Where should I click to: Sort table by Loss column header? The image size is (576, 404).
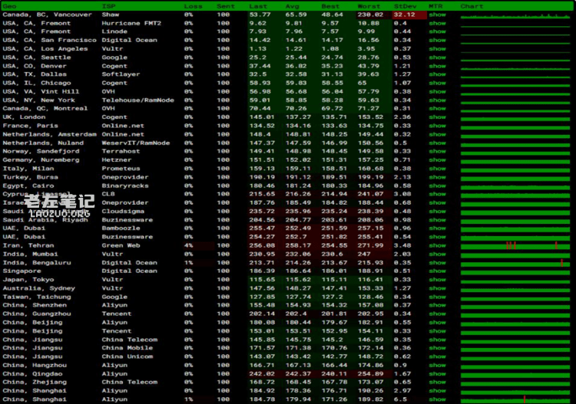pos(192,6)
